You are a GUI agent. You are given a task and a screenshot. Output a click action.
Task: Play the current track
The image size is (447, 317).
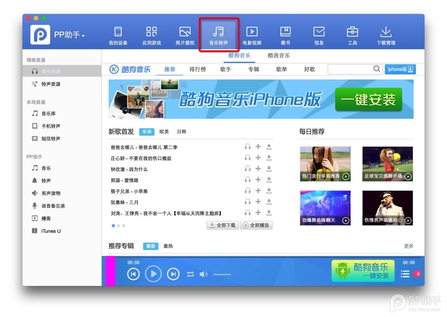153,274
